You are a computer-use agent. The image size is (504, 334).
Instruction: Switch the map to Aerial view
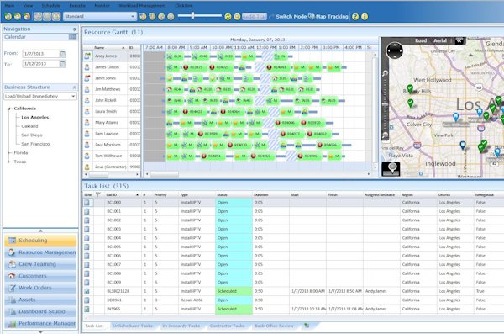click(440, 40)
